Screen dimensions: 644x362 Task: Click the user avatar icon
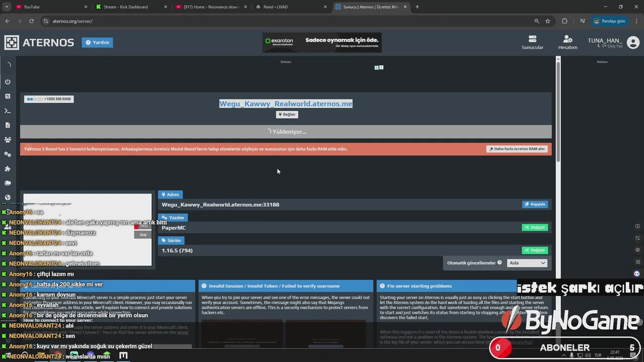633,43
